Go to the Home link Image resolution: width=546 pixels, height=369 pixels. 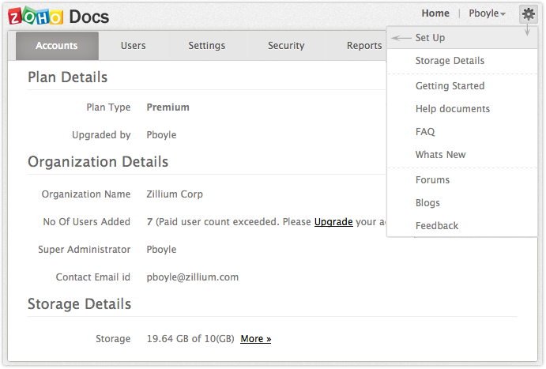pyautogui.click(x=435, y=13)
